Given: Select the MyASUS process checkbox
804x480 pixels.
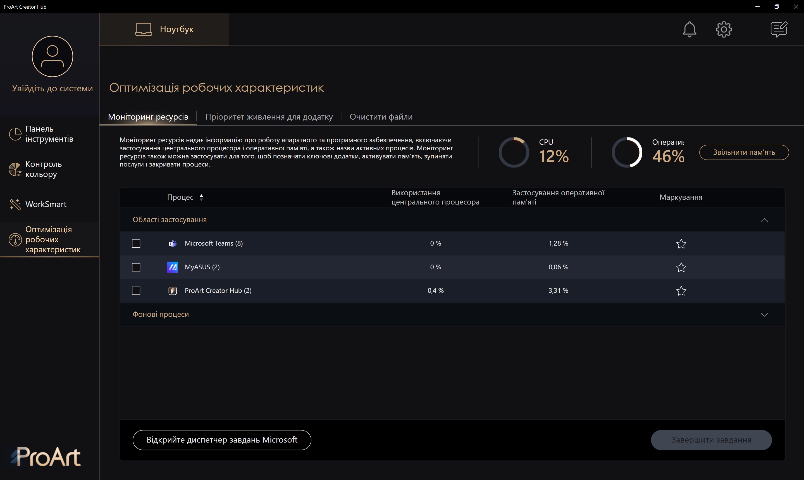Looking at the screenshot, I should click(136, 267).
